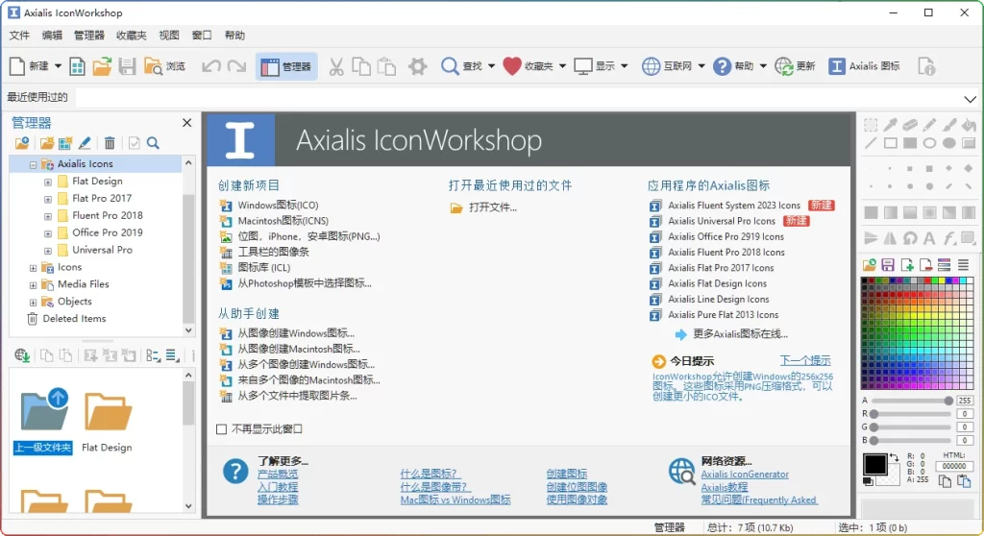Tick the 不再显示此窗口 checkbox
Viewport: 984px width, 536px height.
click(222, 429)
